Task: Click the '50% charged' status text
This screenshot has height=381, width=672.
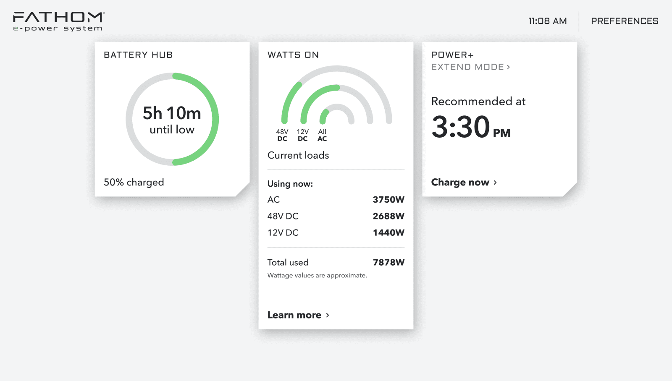Action: (134, 182)
